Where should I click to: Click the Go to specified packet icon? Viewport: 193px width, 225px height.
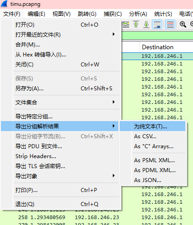click(125, 24)
